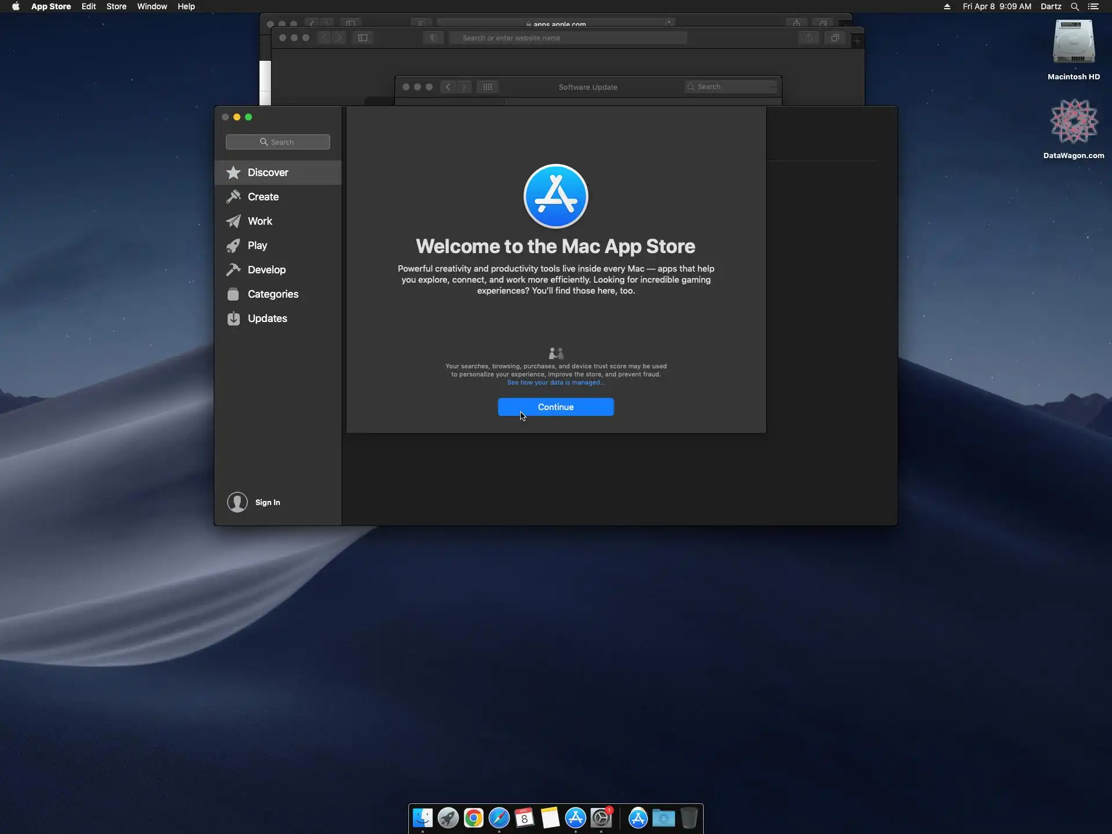1112x834 pixels.
Task: Open the Play rocket category
Action: coord(233,246)
